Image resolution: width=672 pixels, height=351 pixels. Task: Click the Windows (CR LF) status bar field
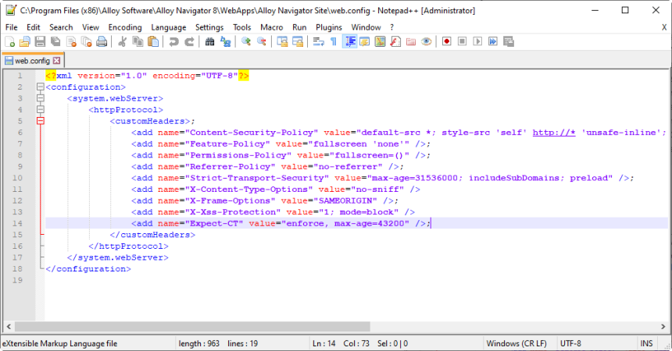[516, 343]
